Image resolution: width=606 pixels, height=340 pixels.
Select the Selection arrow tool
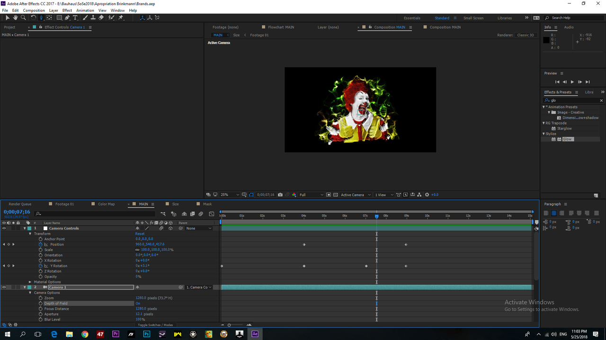pos(7,17)
